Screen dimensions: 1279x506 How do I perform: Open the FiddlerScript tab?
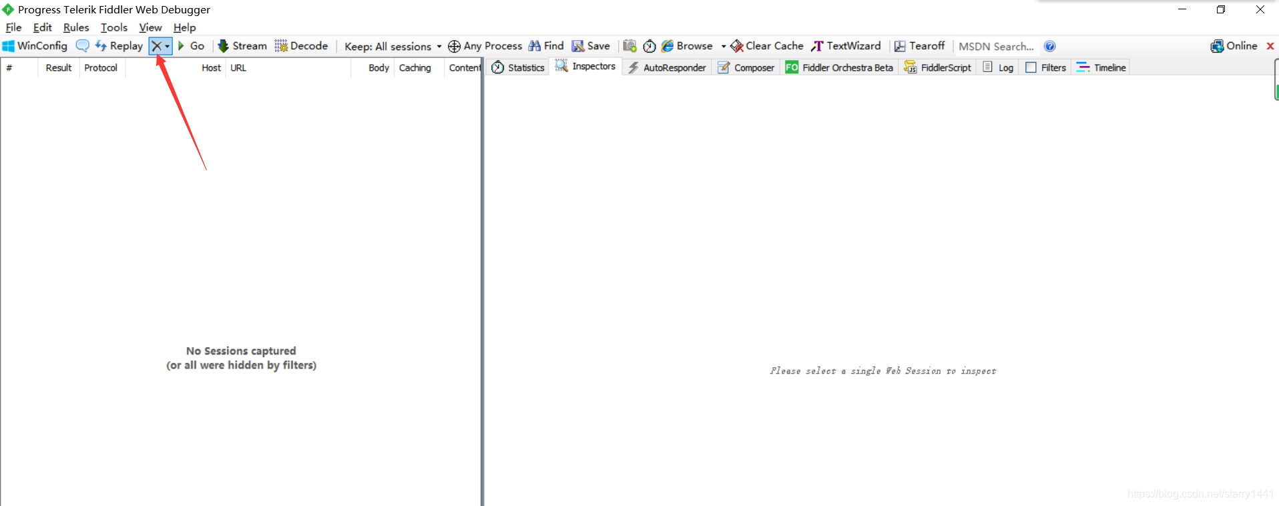(x=937, y=67)
